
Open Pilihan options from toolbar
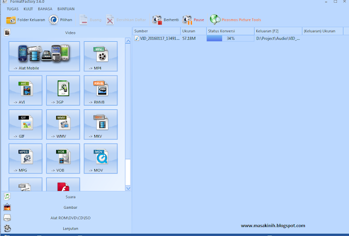point(61,20)
